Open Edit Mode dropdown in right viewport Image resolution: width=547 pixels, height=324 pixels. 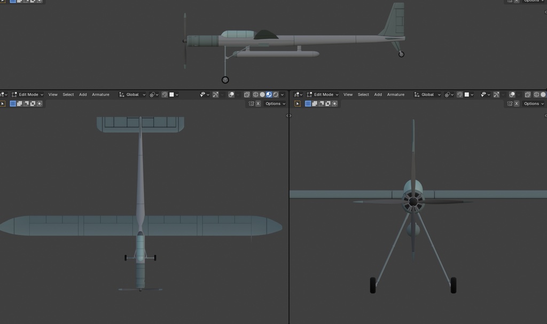click(x=323, y=94)
